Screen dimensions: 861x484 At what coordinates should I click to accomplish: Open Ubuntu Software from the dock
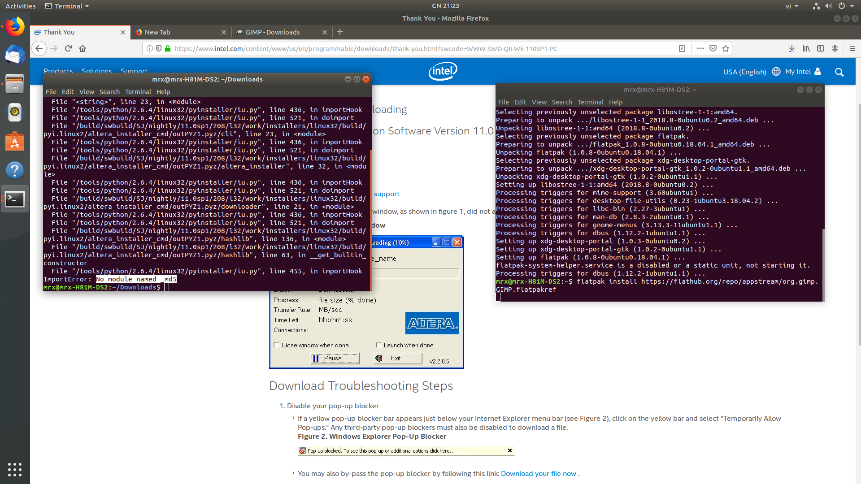point(15,142)
